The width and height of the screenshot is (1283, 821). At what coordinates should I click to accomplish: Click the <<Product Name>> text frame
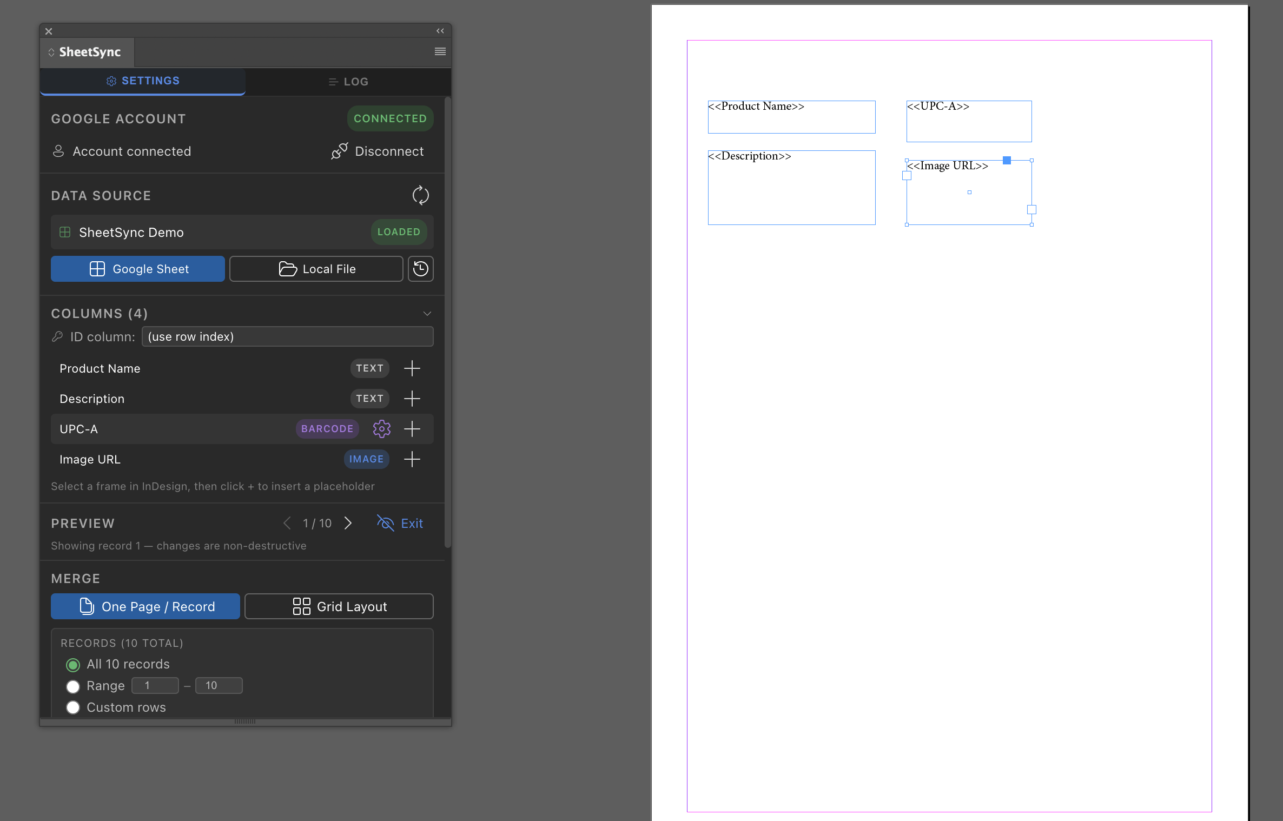[791, 117]
